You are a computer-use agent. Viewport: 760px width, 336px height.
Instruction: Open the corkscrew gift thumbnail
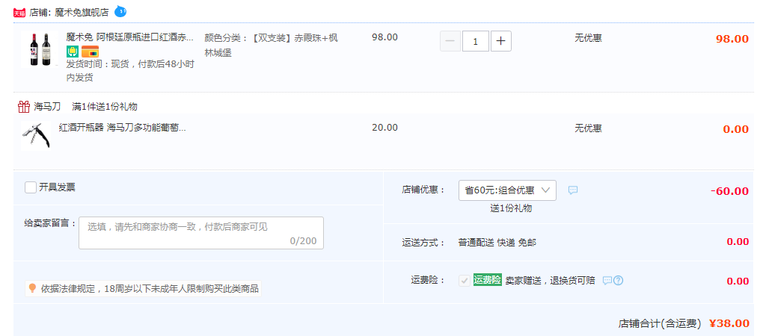point(36,136)
